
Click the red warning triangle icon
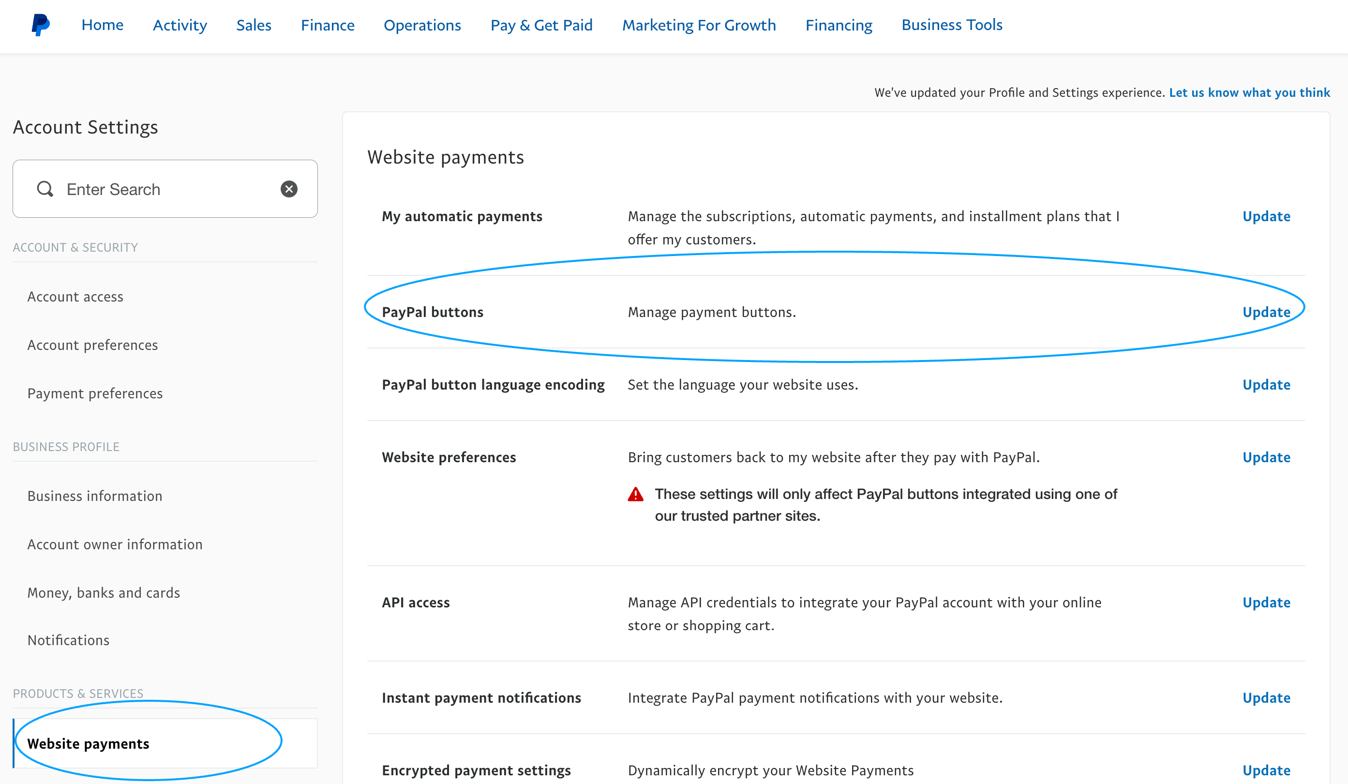coord(635,494)
